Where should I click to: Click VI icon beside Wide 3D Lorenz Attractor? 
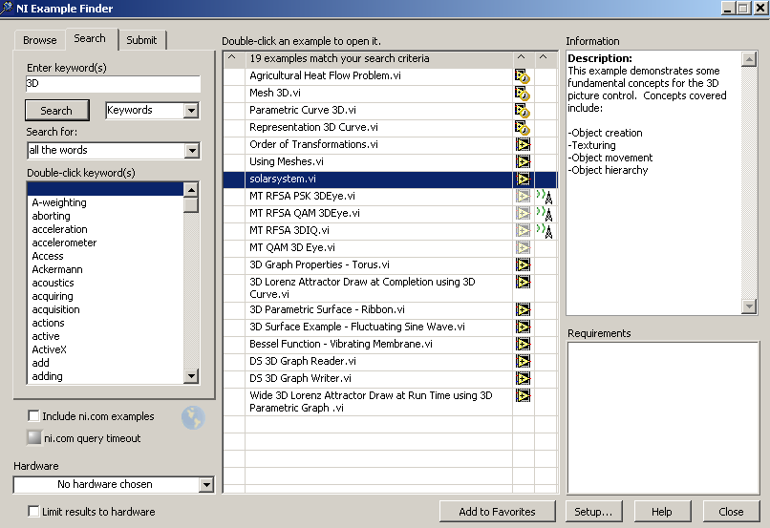(523, 396)
